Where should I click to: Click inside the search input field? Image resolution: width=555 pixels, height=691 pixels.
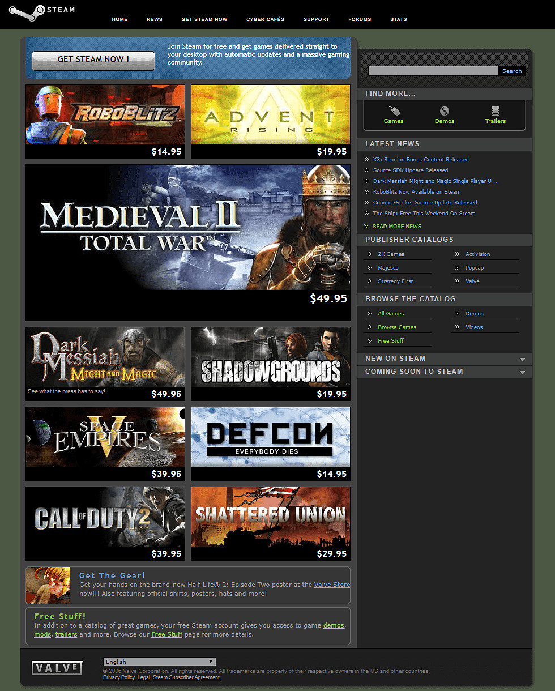(x=433, y=70)
